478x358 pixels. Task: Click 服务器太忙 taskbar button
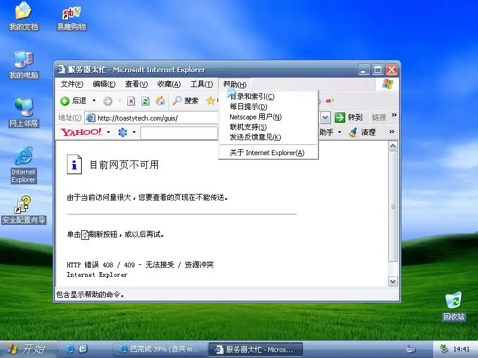coord(256,350)
